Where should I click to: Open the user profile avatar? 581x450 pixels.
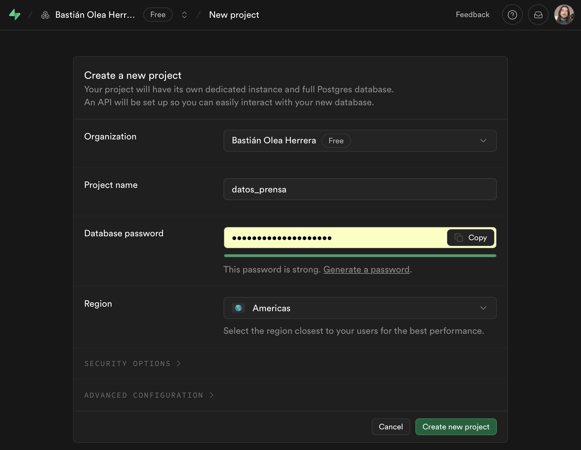click(x=564, y=15)
